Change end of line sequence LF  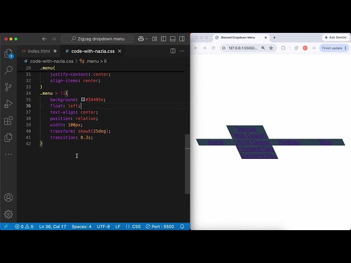click(x=118, y=226)
